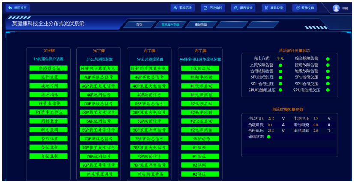Viewport: 354px width, 182px height.
Task: Click 绝缘故障告警 green indicator light
Action: 327,71
